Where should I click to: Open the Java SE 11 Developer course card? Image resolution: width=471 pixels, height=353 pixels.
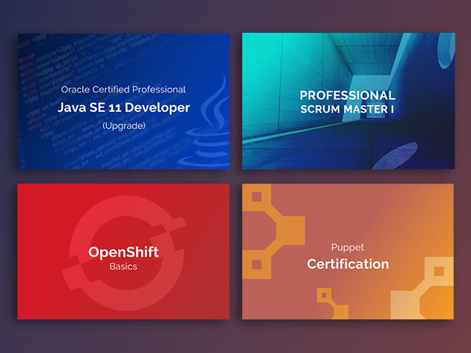click(x=123, y=101)
